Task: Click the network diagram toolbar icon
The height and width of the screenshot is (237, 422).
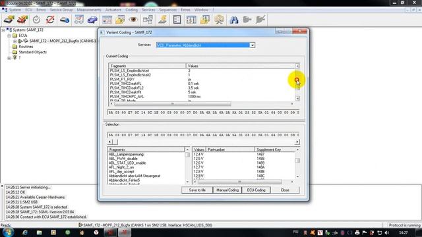Action: point(148,20)
